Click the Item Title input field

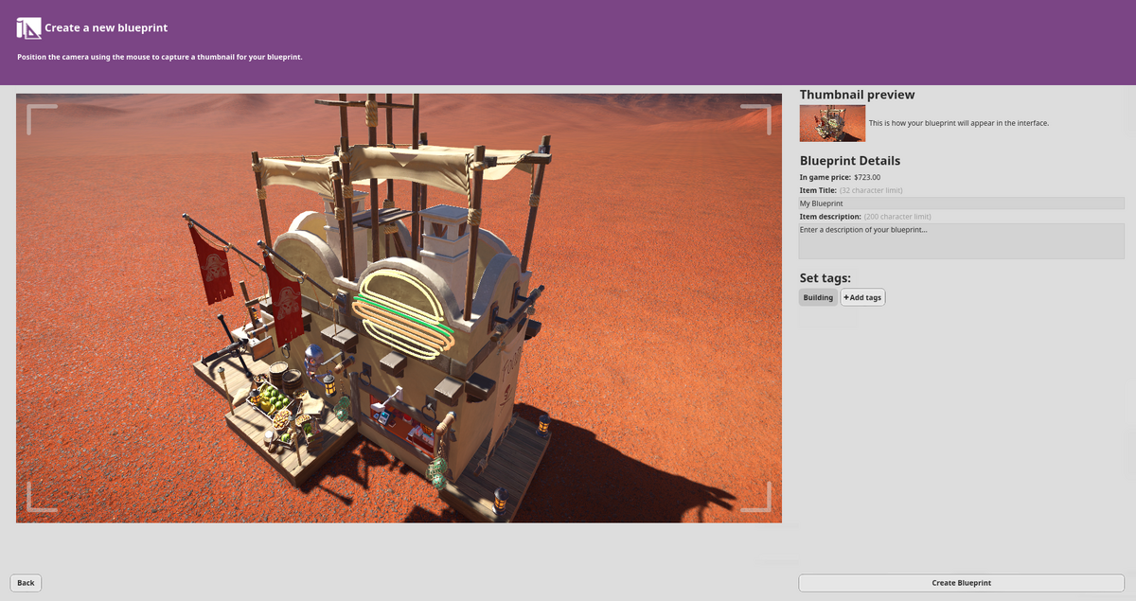tap(961, 203)
